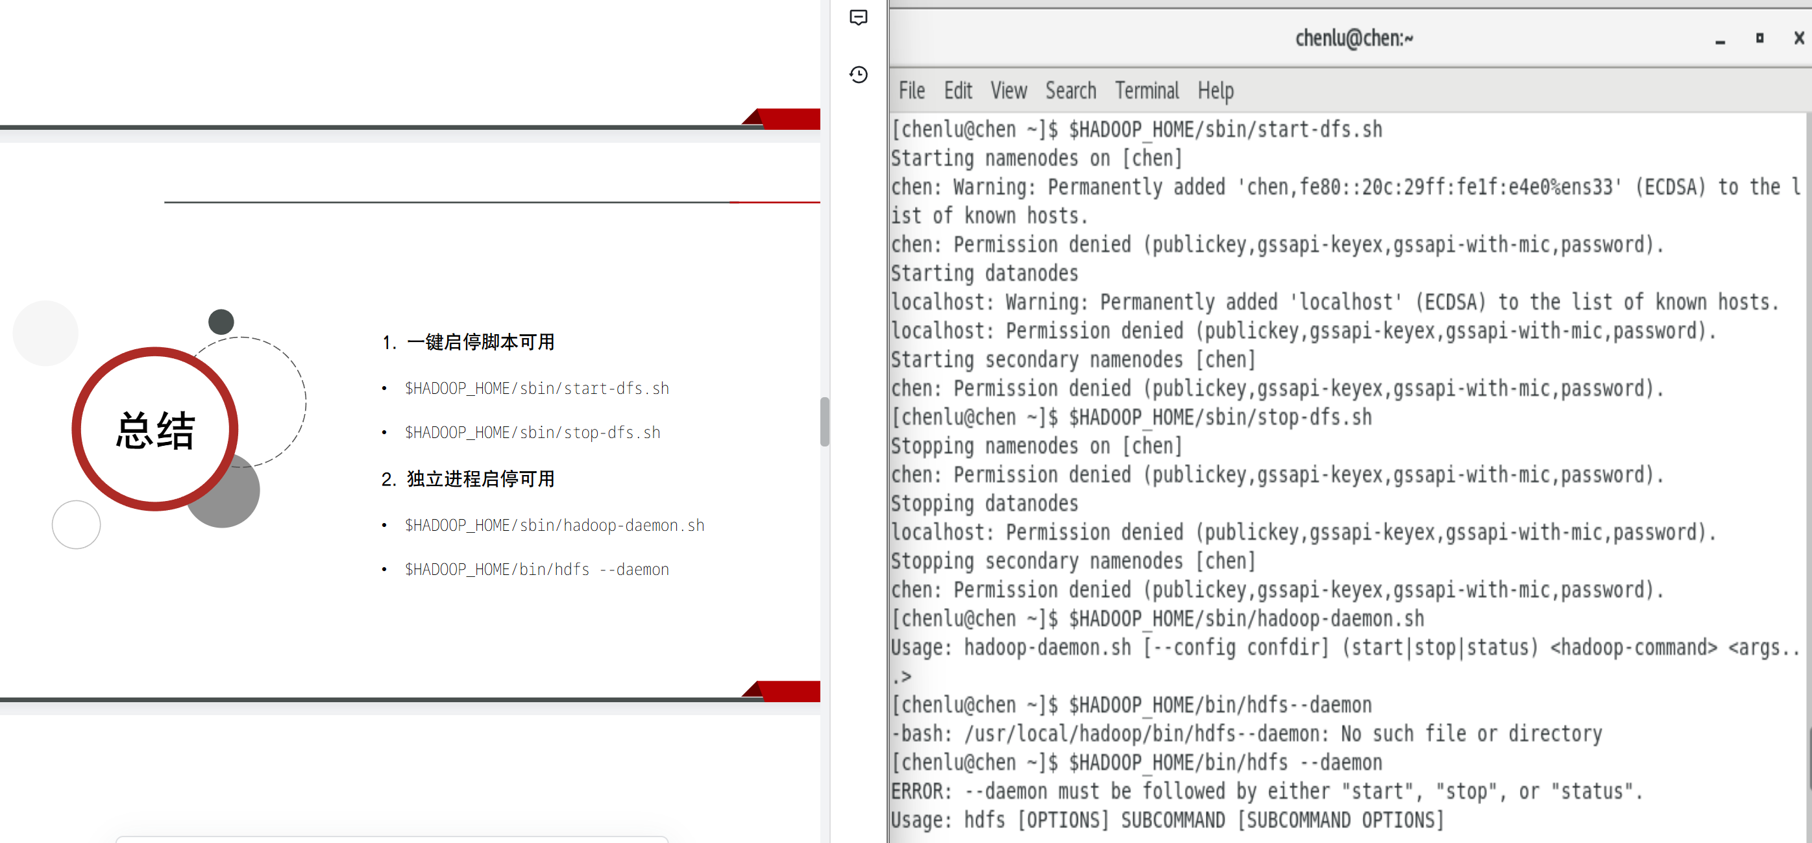Open the version history clock icon
This screenshot has height=843, width=1812.
click(858, 75)
